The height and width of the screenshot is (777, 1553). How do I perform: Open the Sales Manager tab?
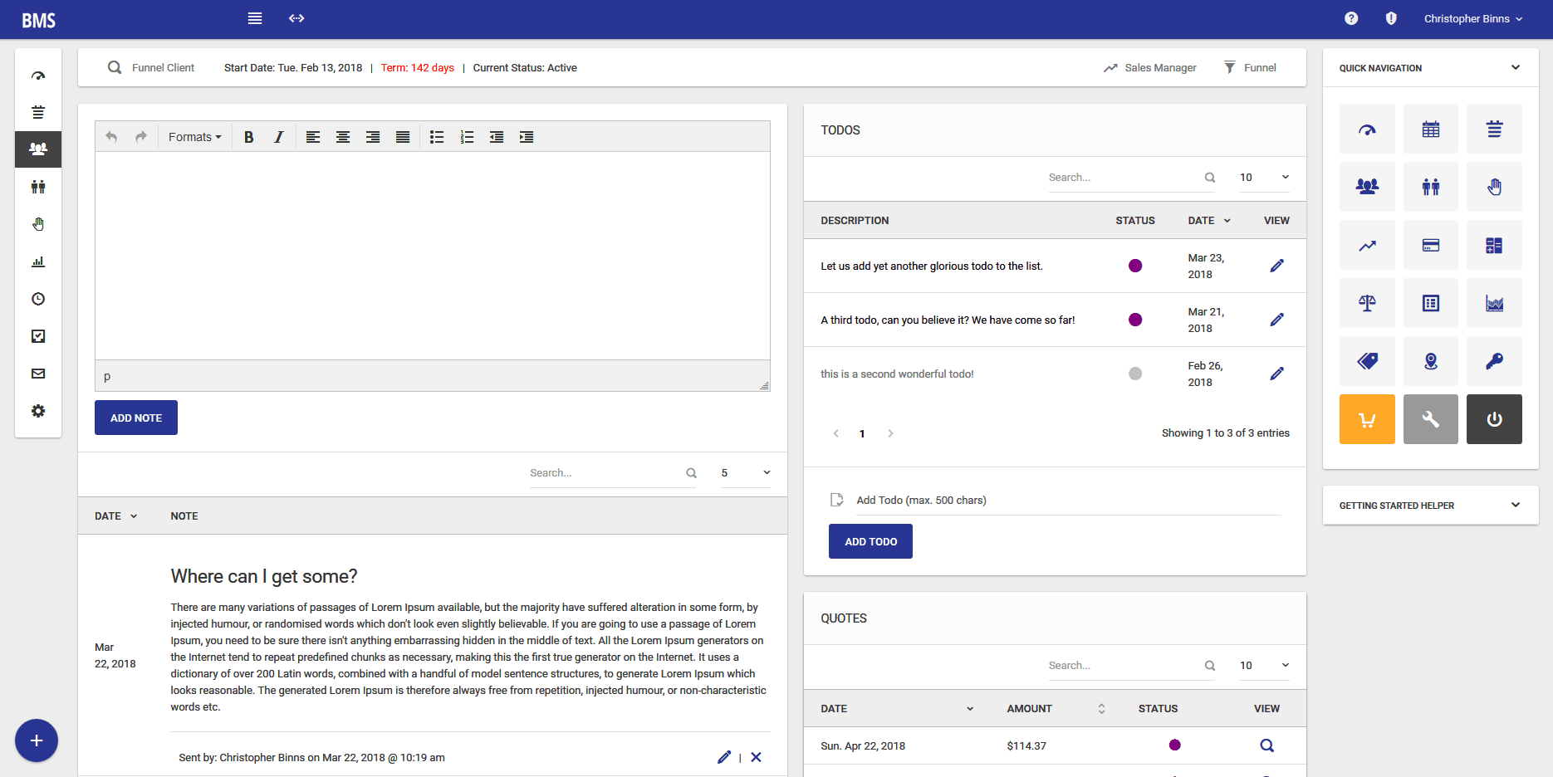[1150, 68]
